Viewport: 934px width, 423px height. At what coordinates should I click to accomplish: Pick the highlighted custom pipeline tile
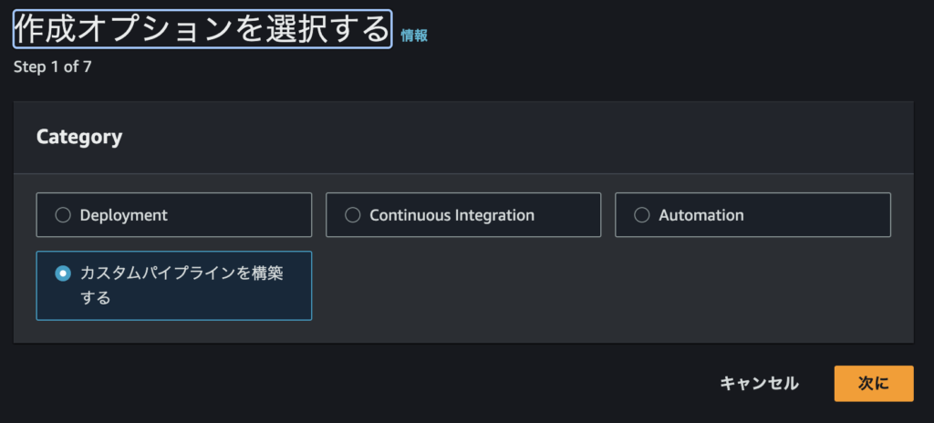174,286
